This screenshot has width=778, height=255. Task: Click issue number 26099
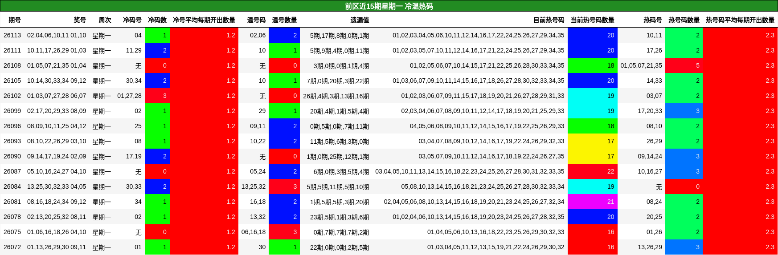tap(12, 111)
